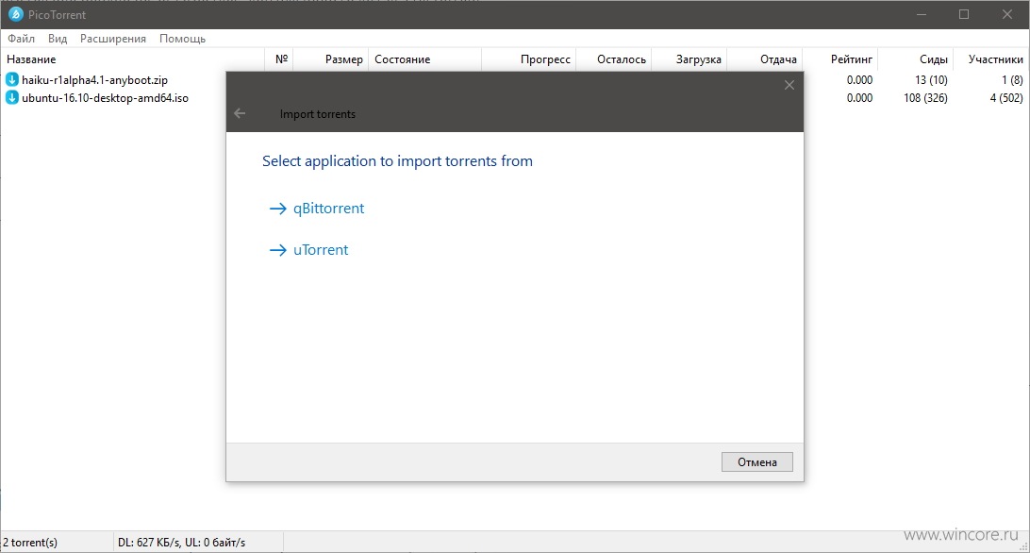The height and width of the screenshot is (553, 1030).
Task: Maximize the PicoTorrent window
Action: coord(964,14)
